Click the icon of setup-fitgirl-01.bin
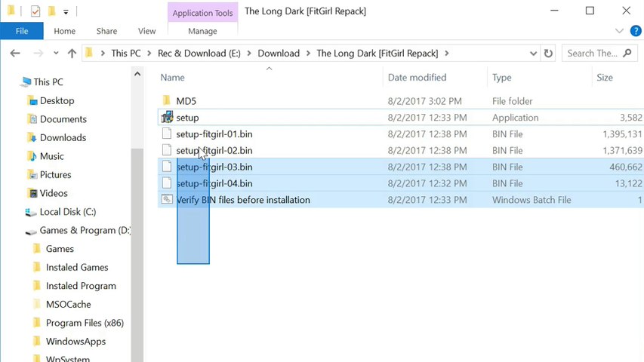The height and width of the screenshot is (362, 644). (166, 133)
